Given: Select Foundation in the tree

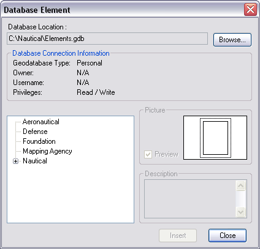Looking at the screenshot, I should (39, 141).
